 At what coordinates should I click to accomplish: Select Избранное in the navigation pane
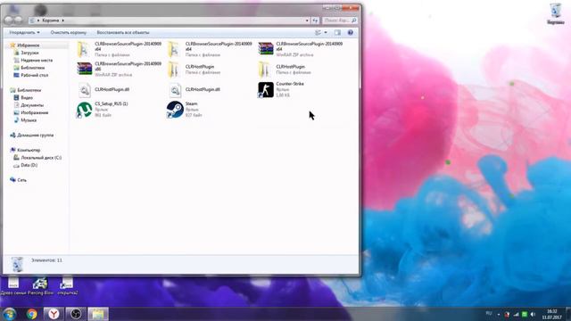coord(28,45)
